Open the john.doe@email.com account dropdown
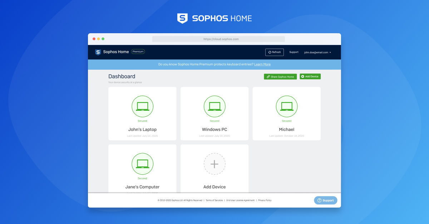429x224 pixels. click(317, 53)
